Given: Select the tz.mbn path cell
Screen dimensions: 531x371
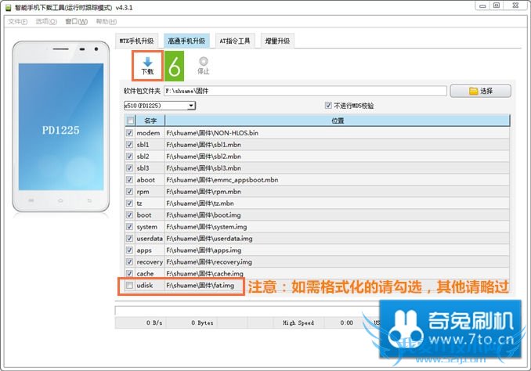Looking at the screenshot, I should coord(338,203).
